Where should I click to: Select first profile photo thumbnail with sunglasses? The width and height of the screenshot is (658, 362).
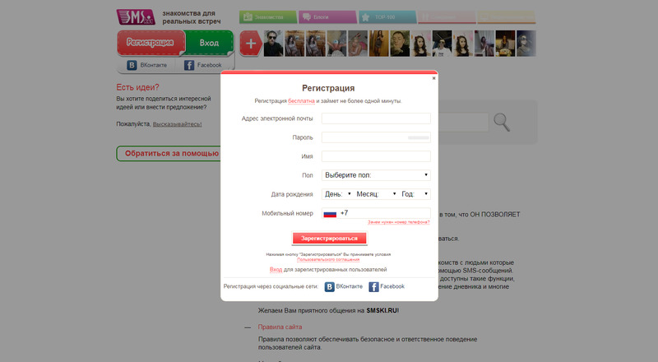[274, 44]
